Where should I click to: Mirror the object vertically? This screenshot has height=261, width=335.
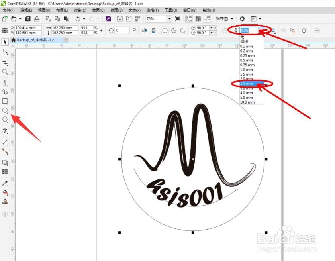[x=153, y=31]
